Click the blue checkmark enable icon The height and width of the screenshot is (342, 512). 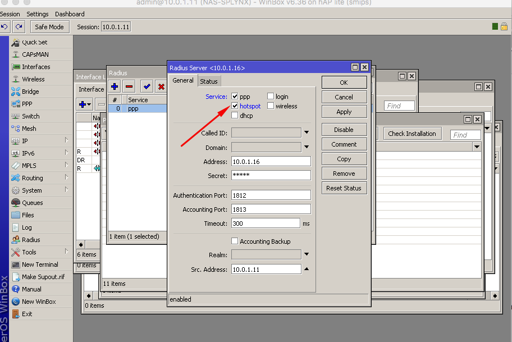(x=147, y=86)
